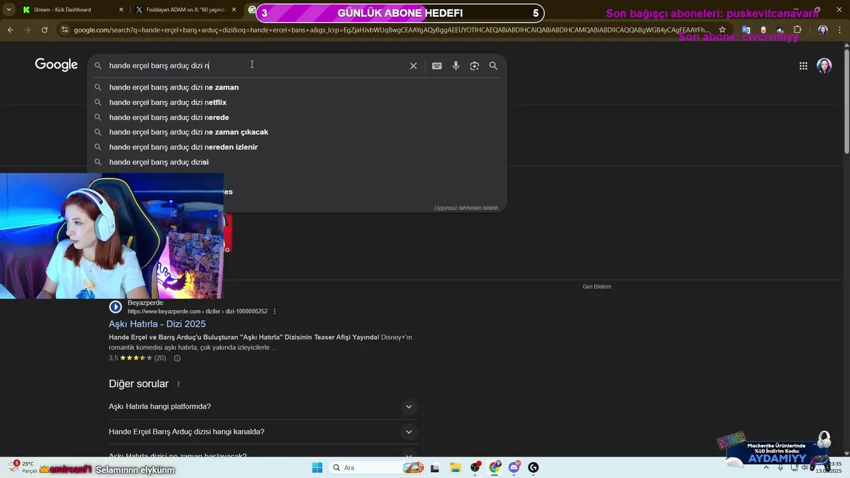The height and width of the screenshot is (478, 850).
Task: Open the weather widget showing 25°C
Action: tap(23, 467)
